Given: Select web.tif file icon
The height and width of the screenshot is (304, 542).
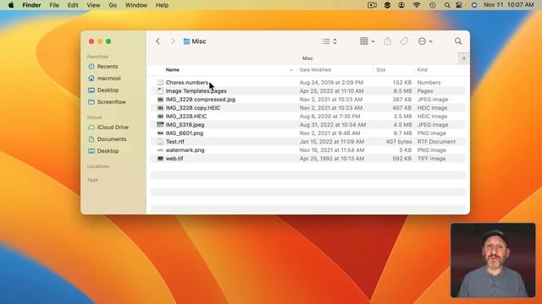Looking at the screenshot, I should [x=160, y=159].
